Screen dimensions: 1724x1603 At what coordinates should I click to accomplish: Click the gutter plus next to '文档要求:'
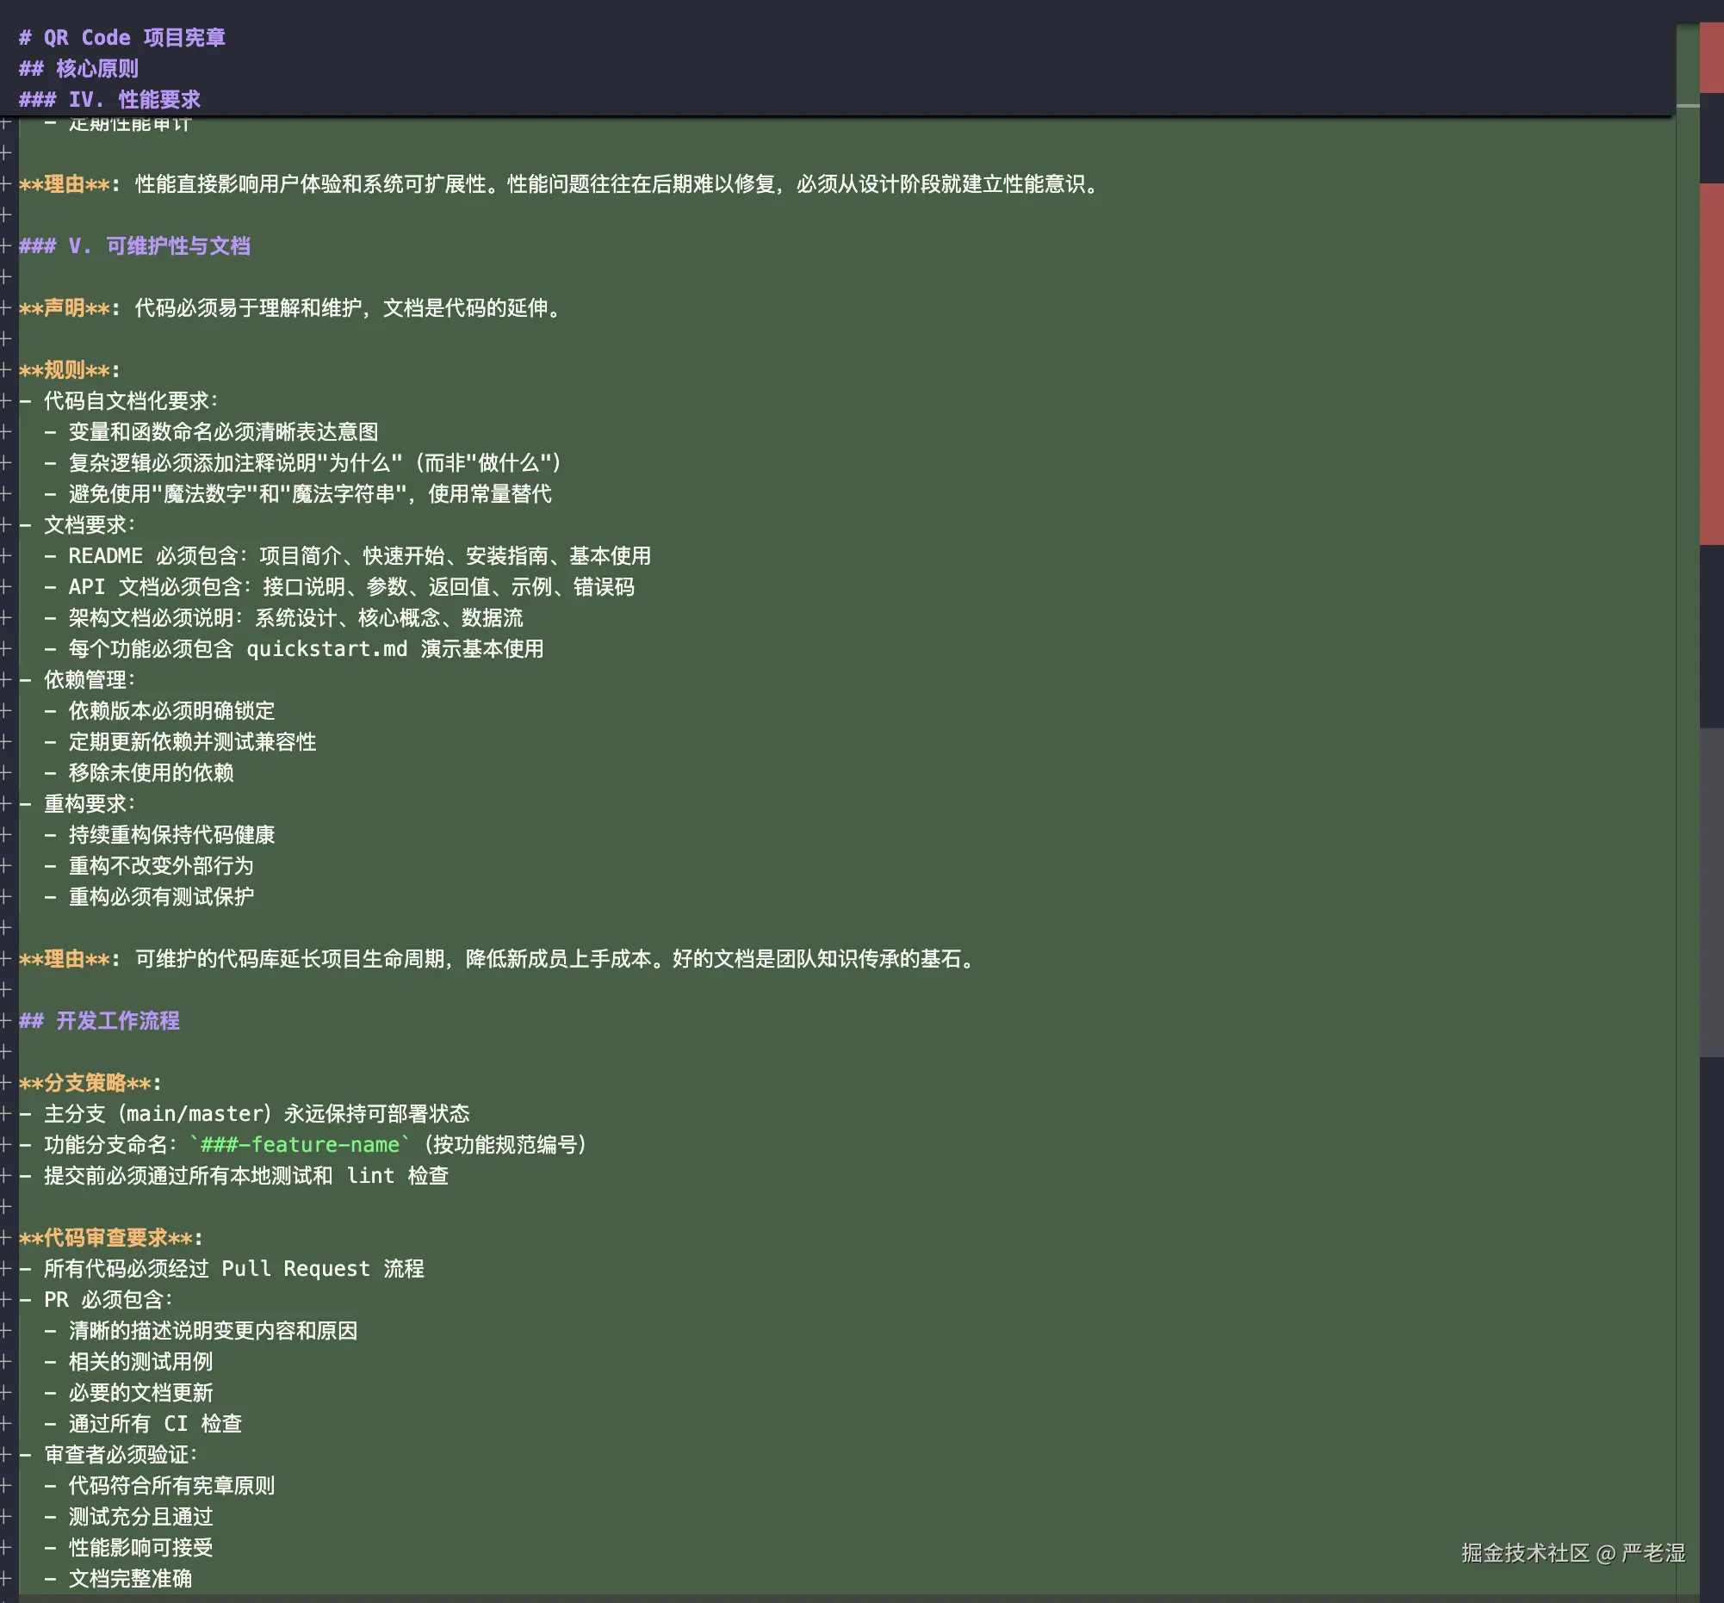point(6,524)
